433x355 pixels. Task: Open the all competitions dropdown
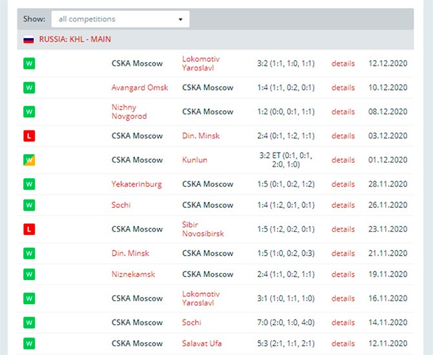(x=120, y=19)
